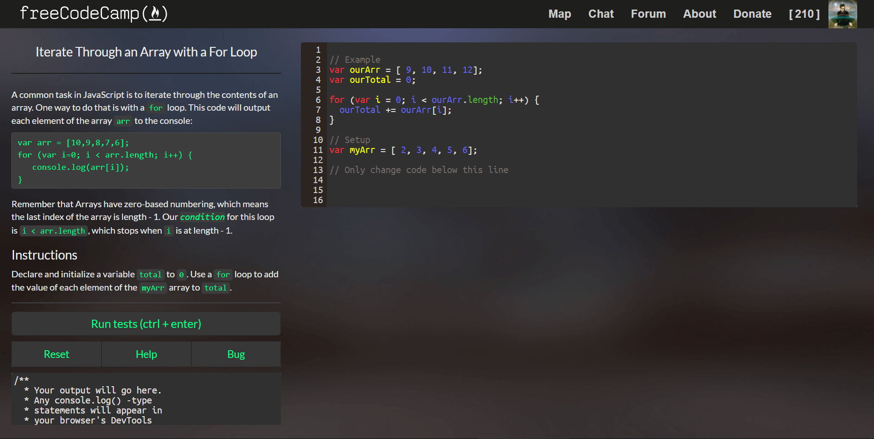Screen dimensions: 874x439
Task: Open the About page
Action: point(699,14)
